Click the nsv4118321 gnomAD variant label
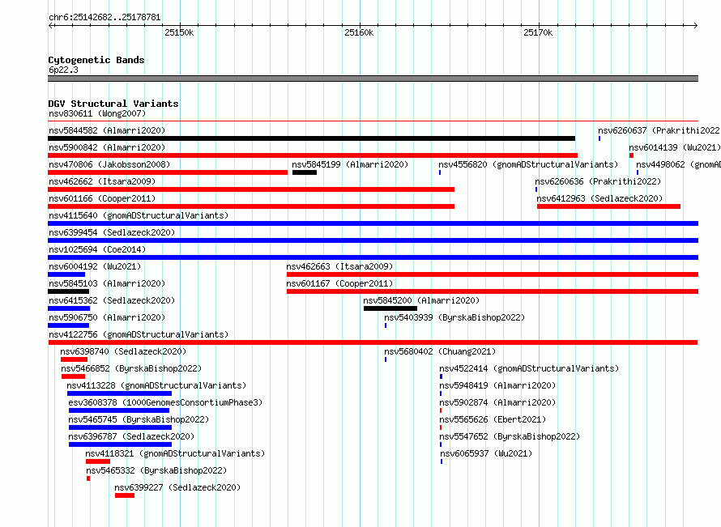 (175, 453)
